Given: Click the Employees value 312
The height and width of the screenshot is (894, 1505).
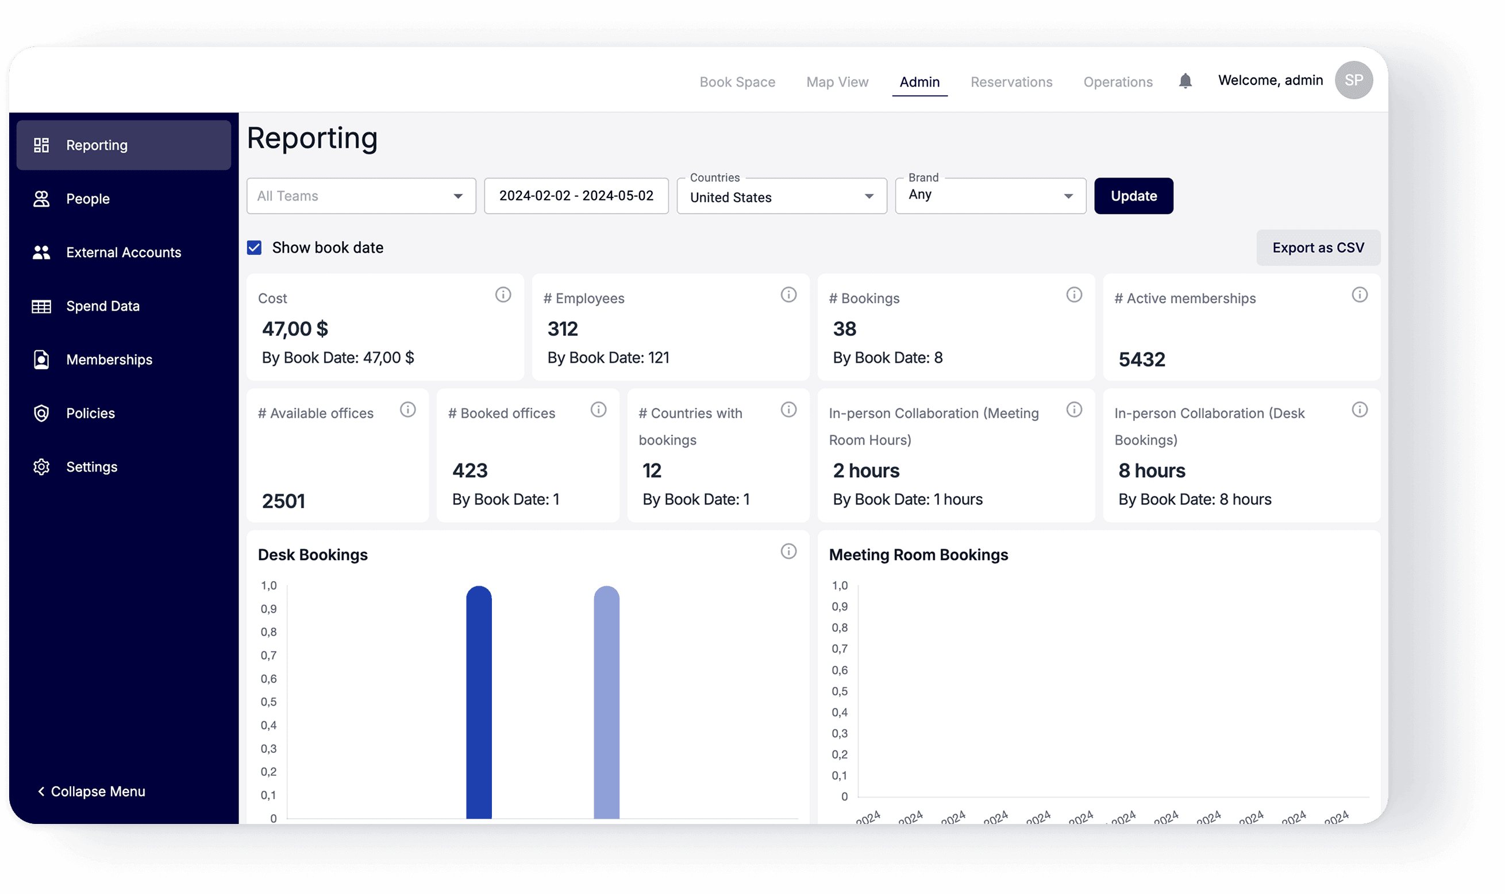Looking at the screenshot, I should coord(563,329).
